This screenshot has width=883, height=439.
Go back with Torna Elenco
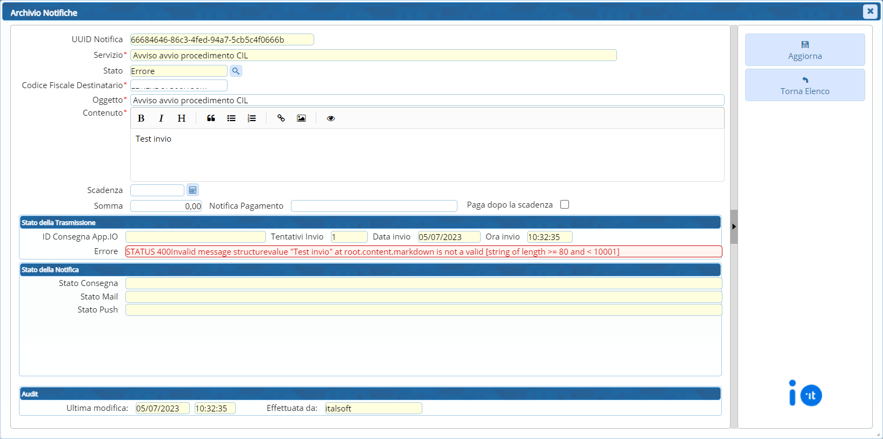click(x=805, y=85)
